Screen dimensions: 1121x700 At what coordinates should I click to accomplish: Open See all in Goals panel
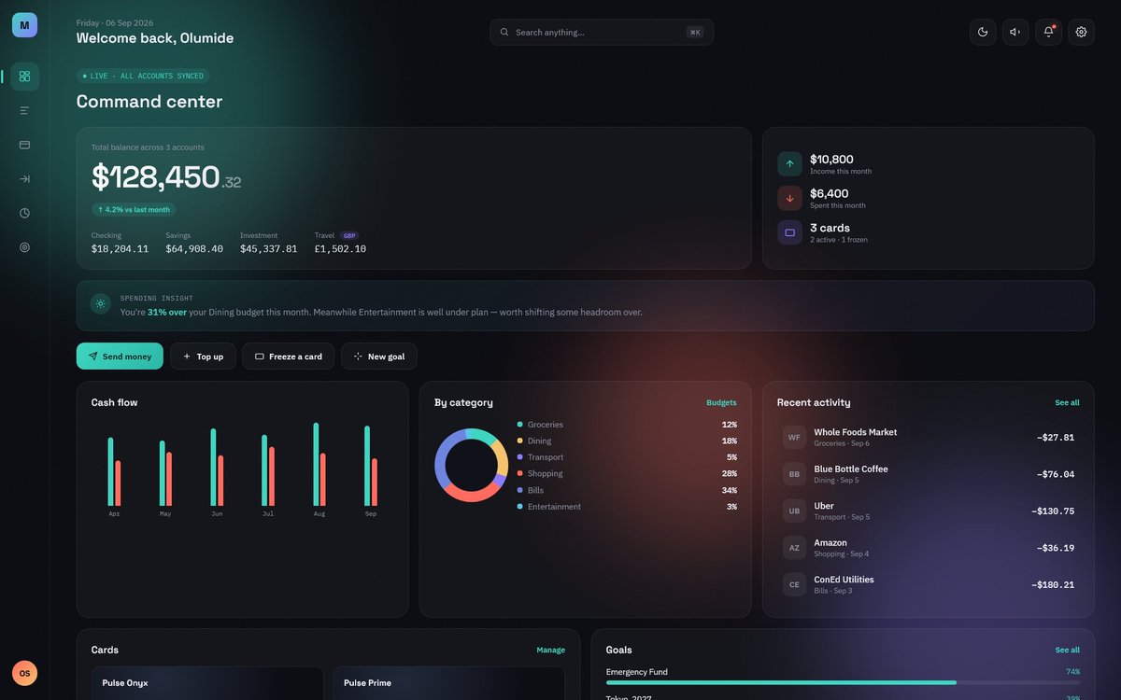1067,650
